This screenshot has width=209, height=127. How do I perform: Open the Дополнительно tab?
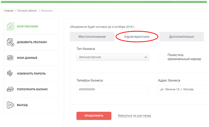[181, 37]
